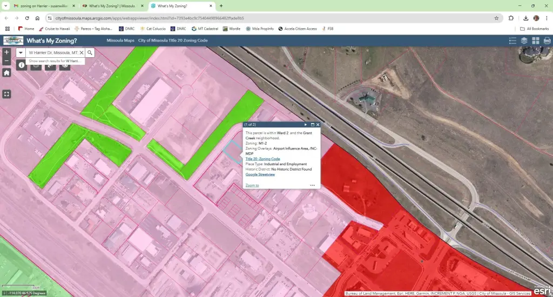553x297 pixels.
Task: Clear the W Harrier Dr search text
Action: click(82, 53)
